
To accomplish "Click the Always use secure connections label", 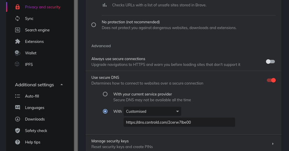I will coord(118,59).
